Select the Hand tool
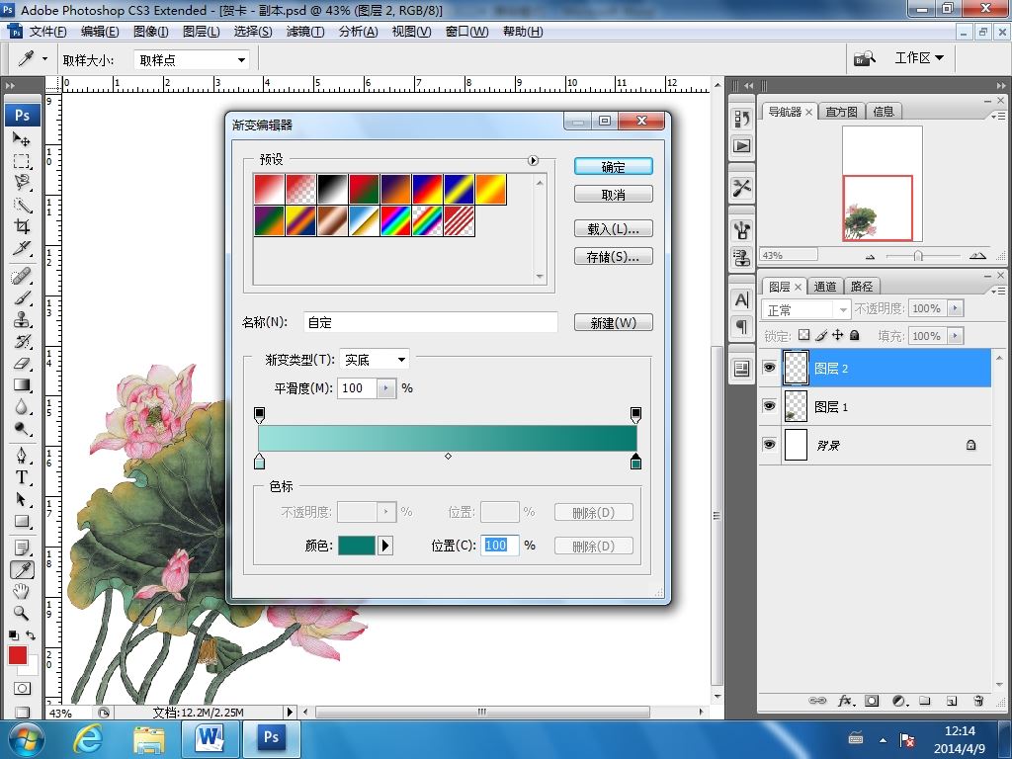This screenshot has height=759, width=1012. (22, 591)
